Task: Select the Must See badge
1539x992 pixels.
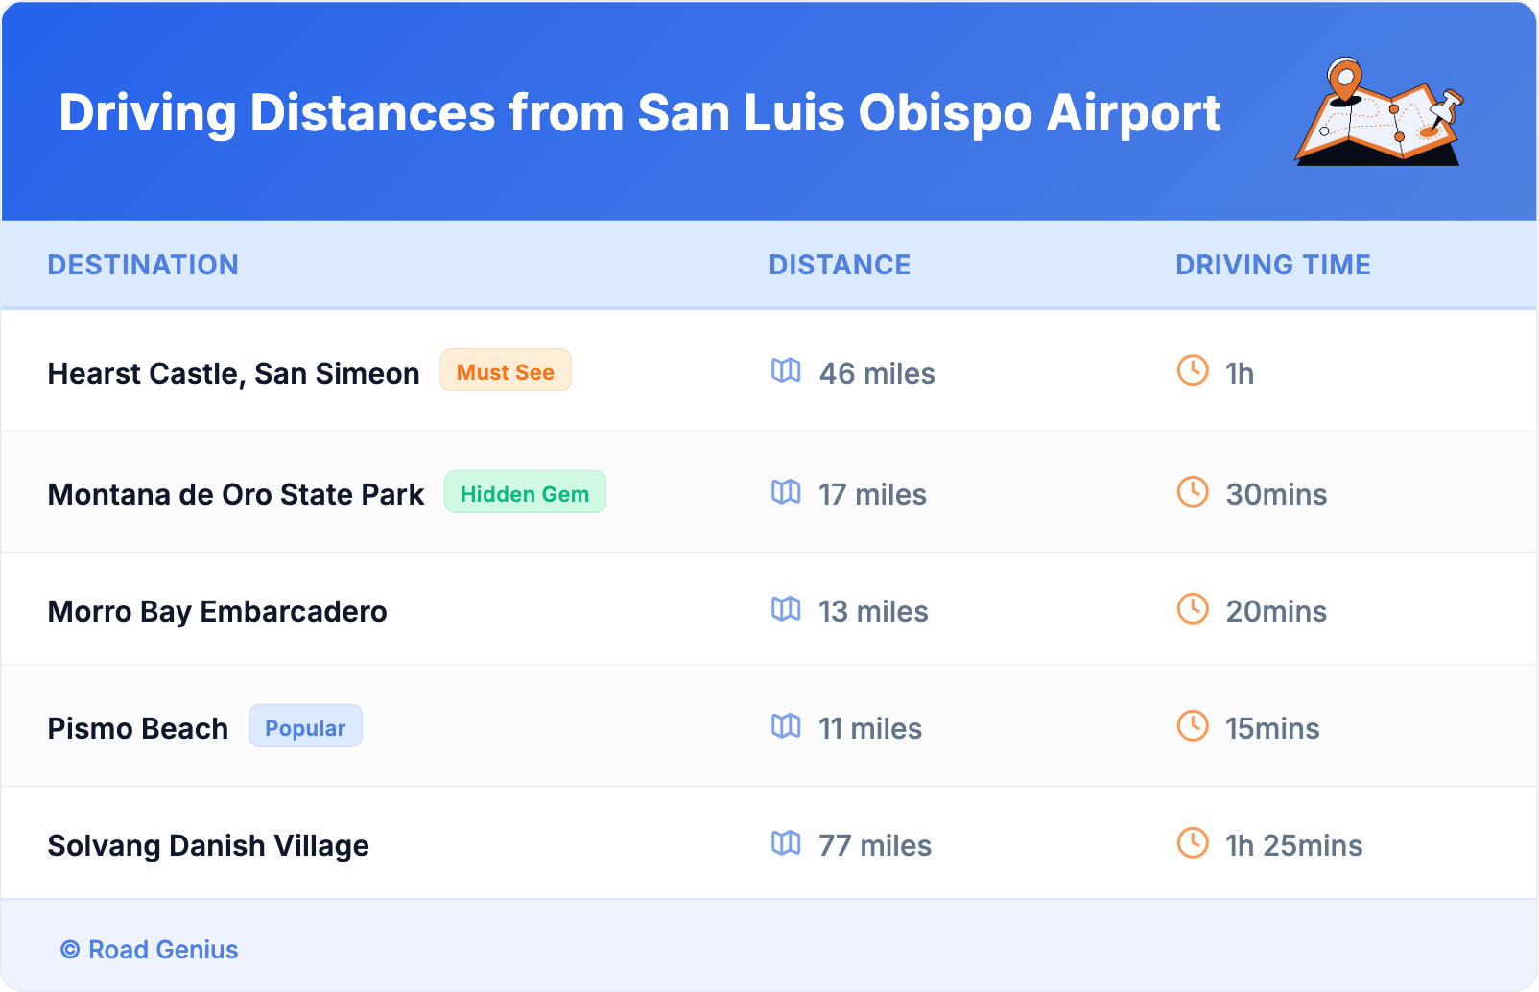Action: tap(506, 371)
